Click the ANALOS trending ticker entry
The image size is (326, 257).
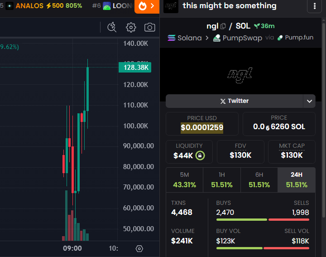click(x=45, y=6)
